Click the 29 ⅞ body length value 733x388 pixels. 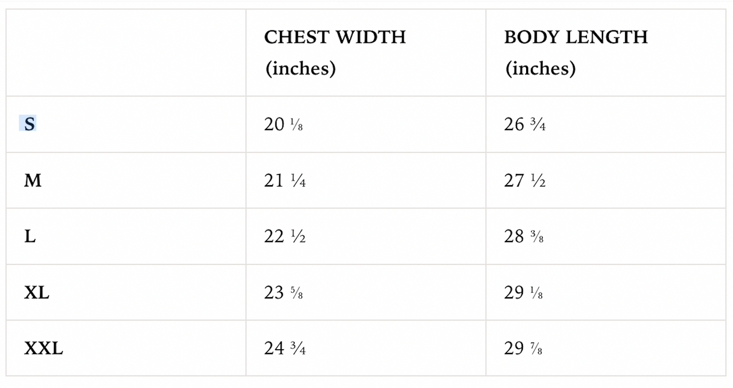524,348
